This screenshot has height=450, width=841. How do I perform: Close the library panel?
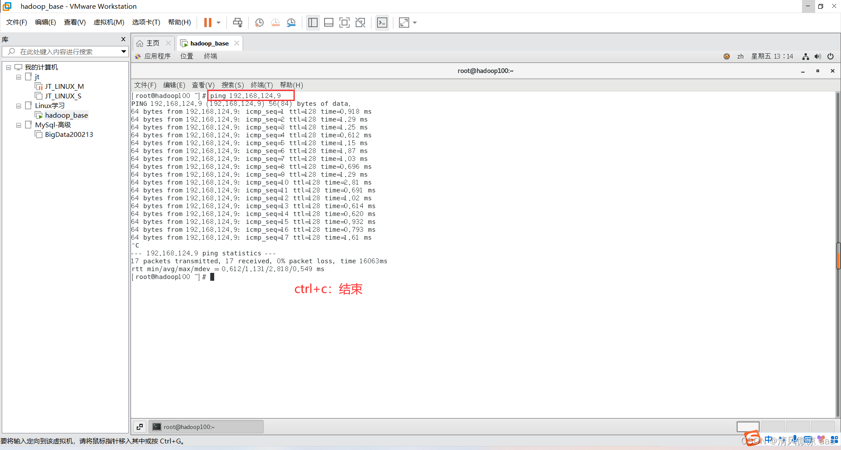pyautogui.click(x=123, y=39)
